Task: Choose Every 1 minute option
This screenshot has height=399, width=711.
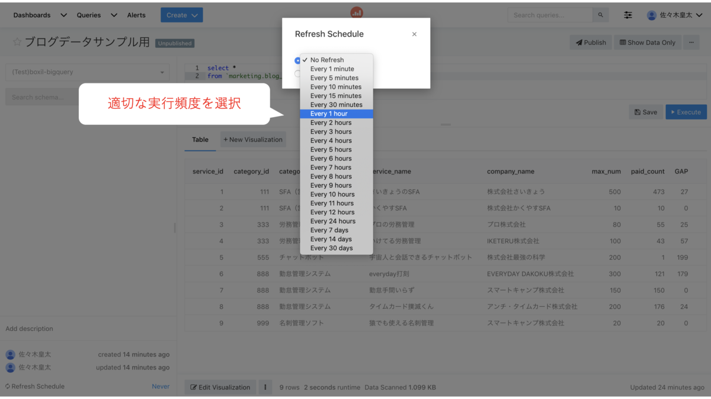Action: pyautogui.click(x=337, y=69)
